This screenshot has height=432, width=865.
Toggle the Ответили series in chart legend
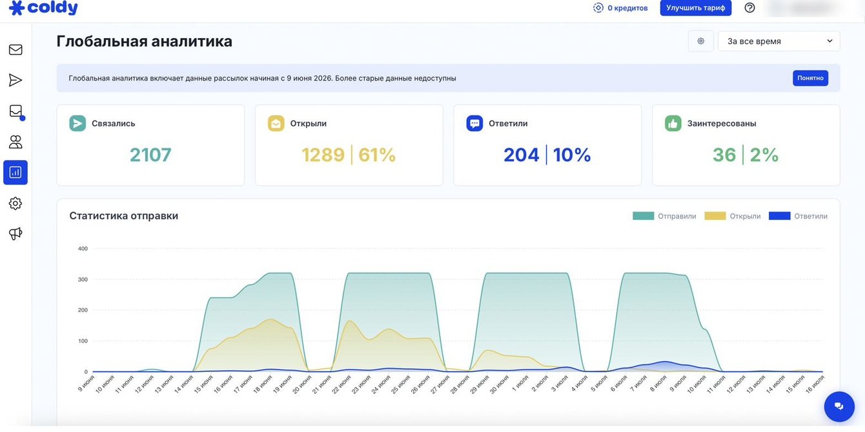[798, 216]
